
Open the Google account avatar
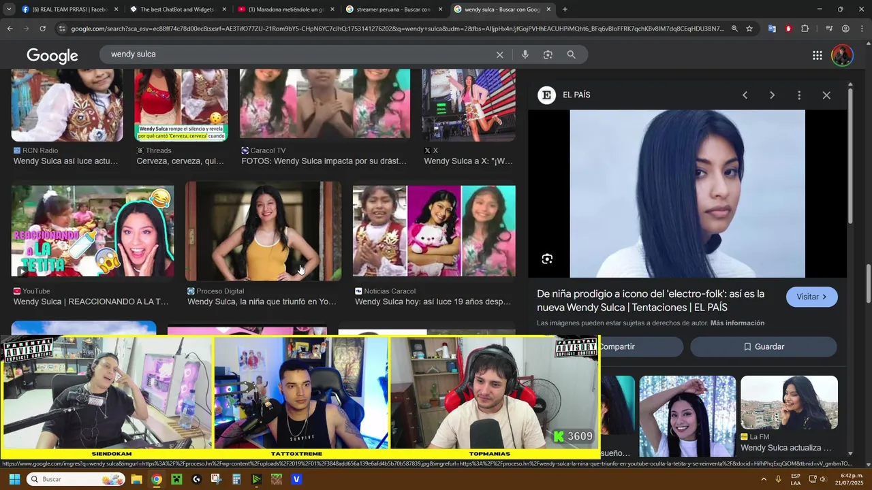842,55
